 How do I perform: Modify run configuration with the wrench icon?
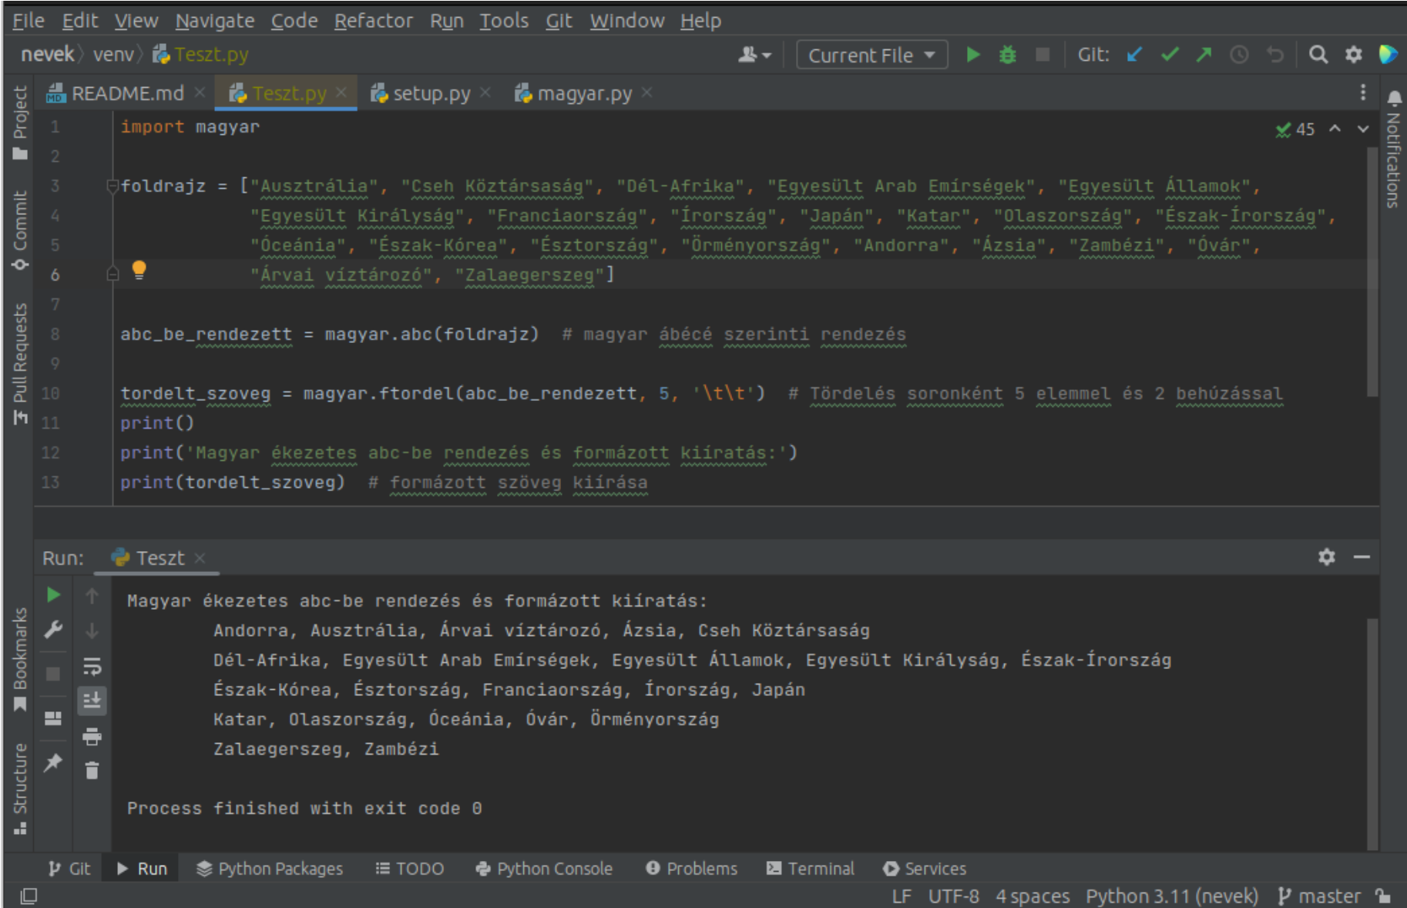click(x=53, y=630)
